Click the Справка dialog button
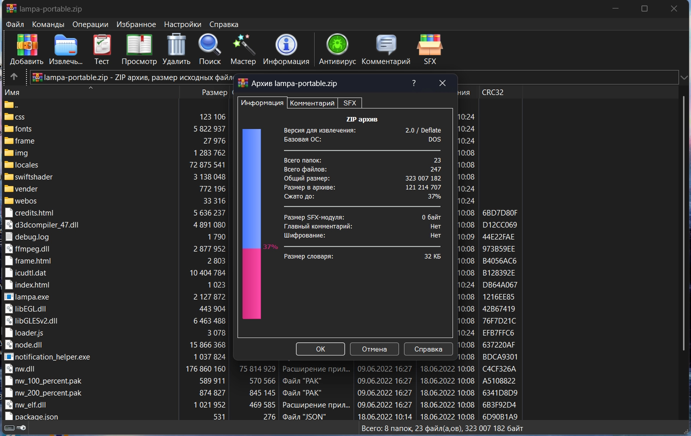The image size is (691, 436). pos(428,349)
